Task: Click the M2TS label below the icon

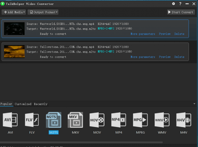Action: (x=54, y=132)
